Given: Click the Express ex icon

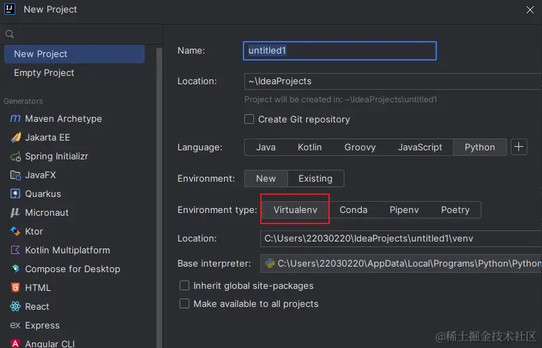Looking at the screenshot, I should coord(15,325).
